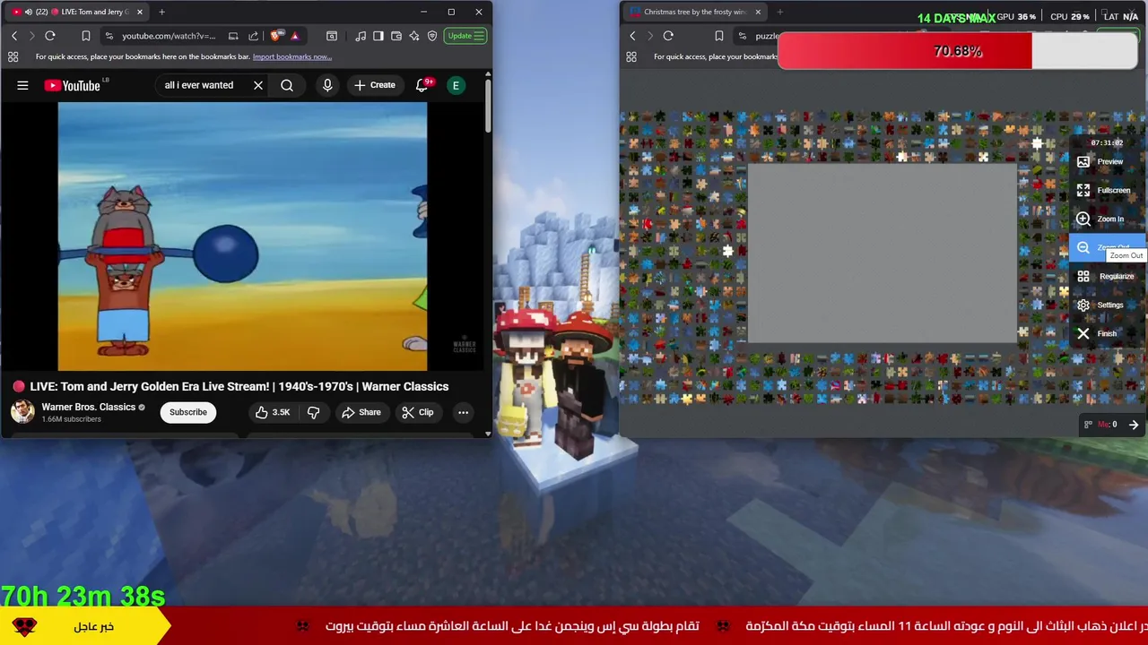Toggle the browser sidebar panel
1148x645 pixels.
pos(378,36)
